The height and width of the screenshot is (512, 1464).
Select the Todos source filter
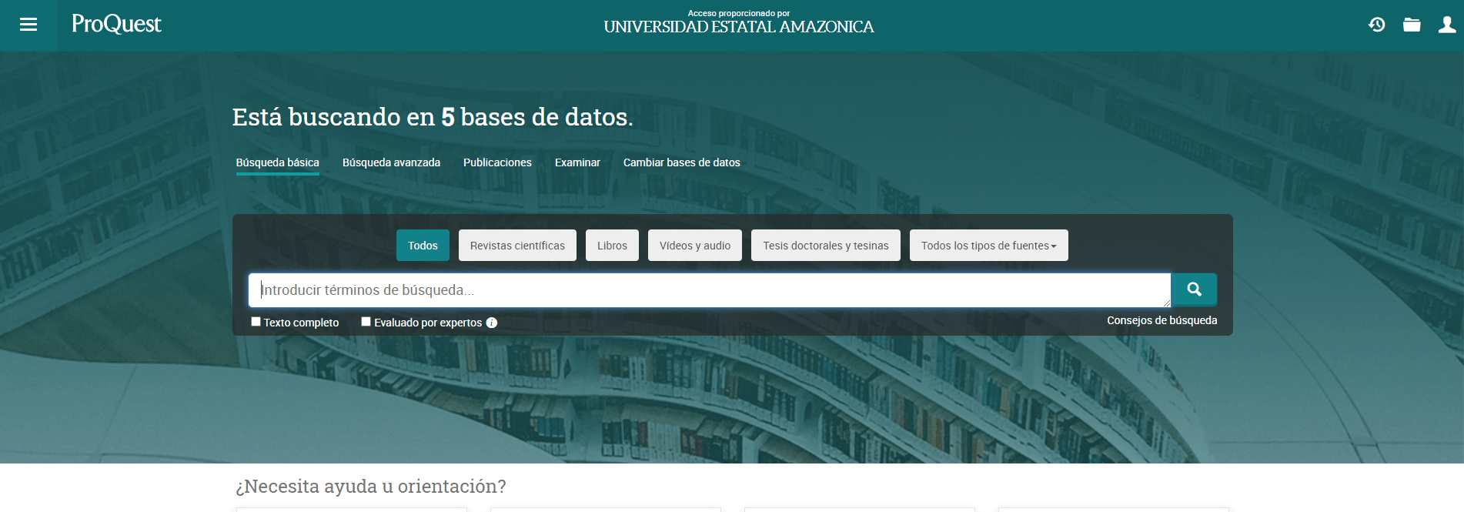point(423,246)
